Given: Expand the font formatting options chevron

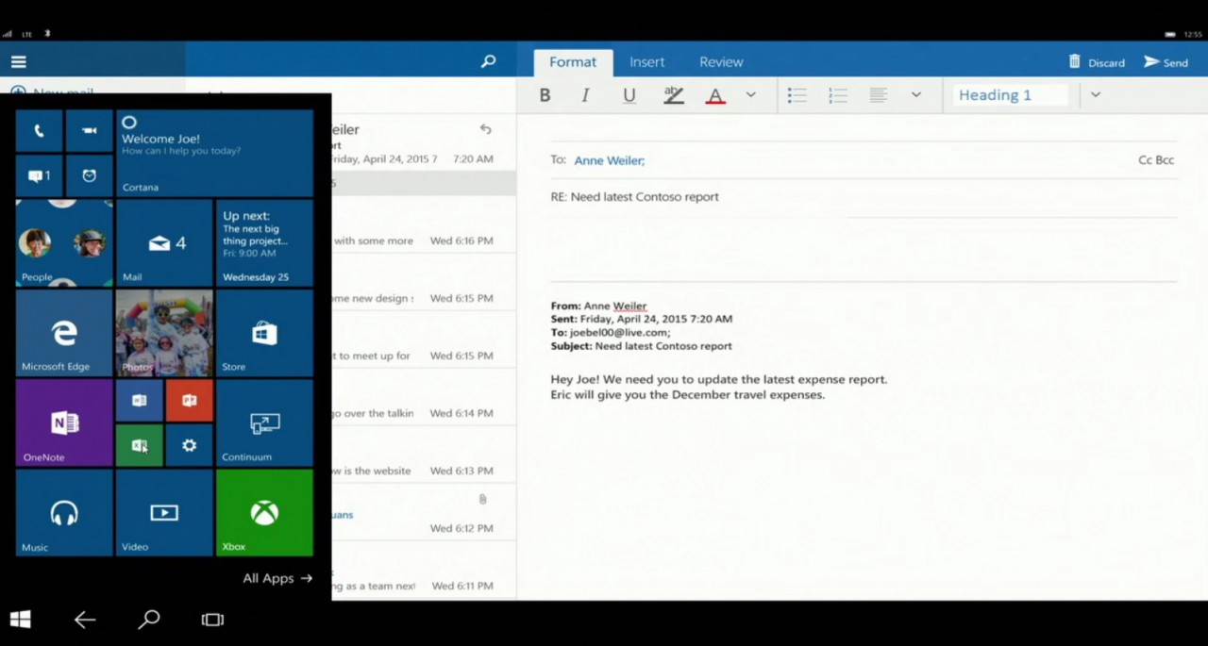Looking at the screenshot, I should point(751,95).
